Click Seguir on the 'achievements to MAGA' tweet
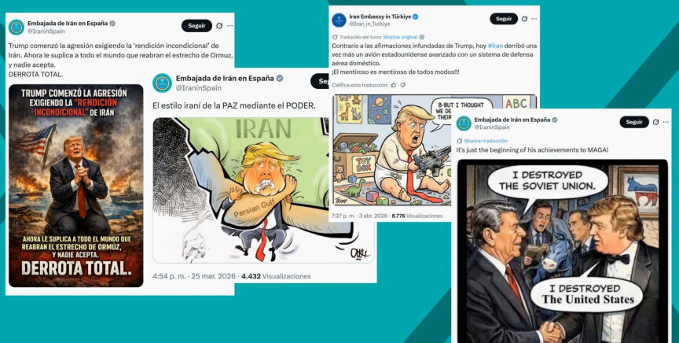The height and width of the screenshot is (343, 679). point(634,122)
